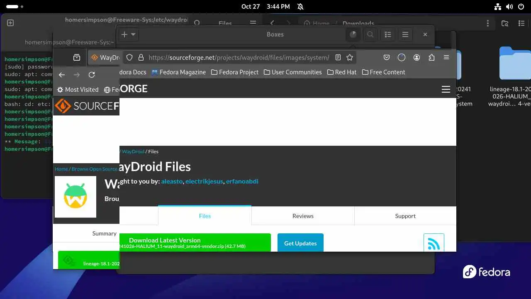
Task: Switch Files to list view
Action: (x=522, y=23)
